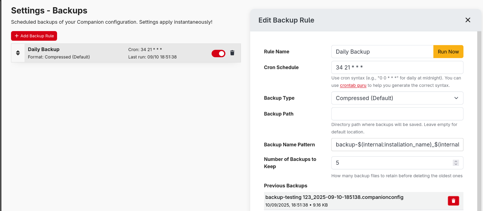
Task: Close the Edit Backup Rule panel
Action: click(x=468, y=20)
